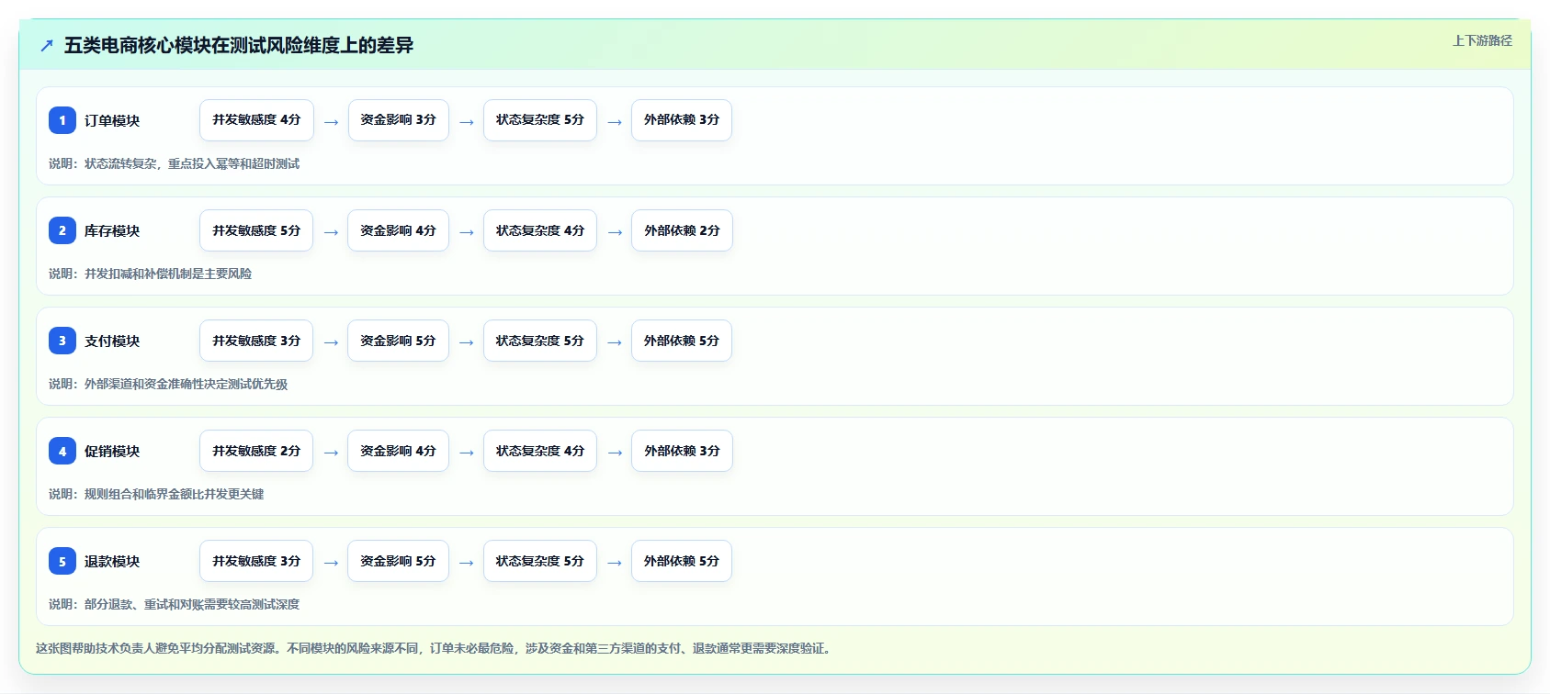Click 资金影响 4分 chip in 库存模块
1550x694 pixels.
point(398,230)
